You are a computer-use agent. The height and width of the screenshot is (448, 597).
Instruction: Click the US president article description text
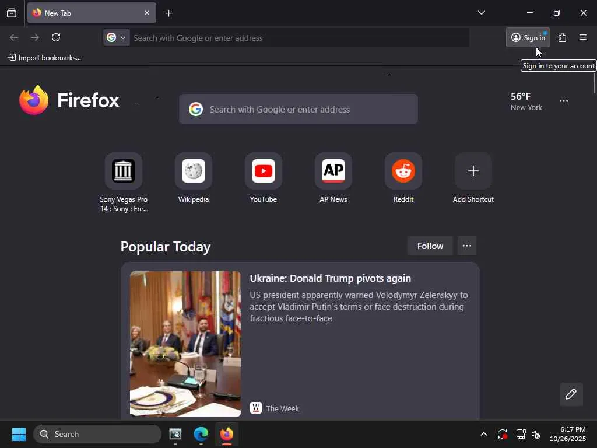pyautogui.click(x=359, y=307)
